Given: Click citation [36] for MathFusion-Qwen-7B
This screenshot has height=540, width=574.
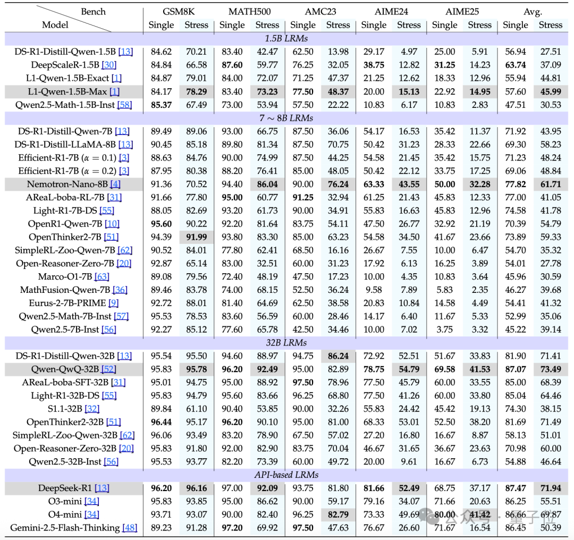Looking at the screenshot, I should 120,290.
